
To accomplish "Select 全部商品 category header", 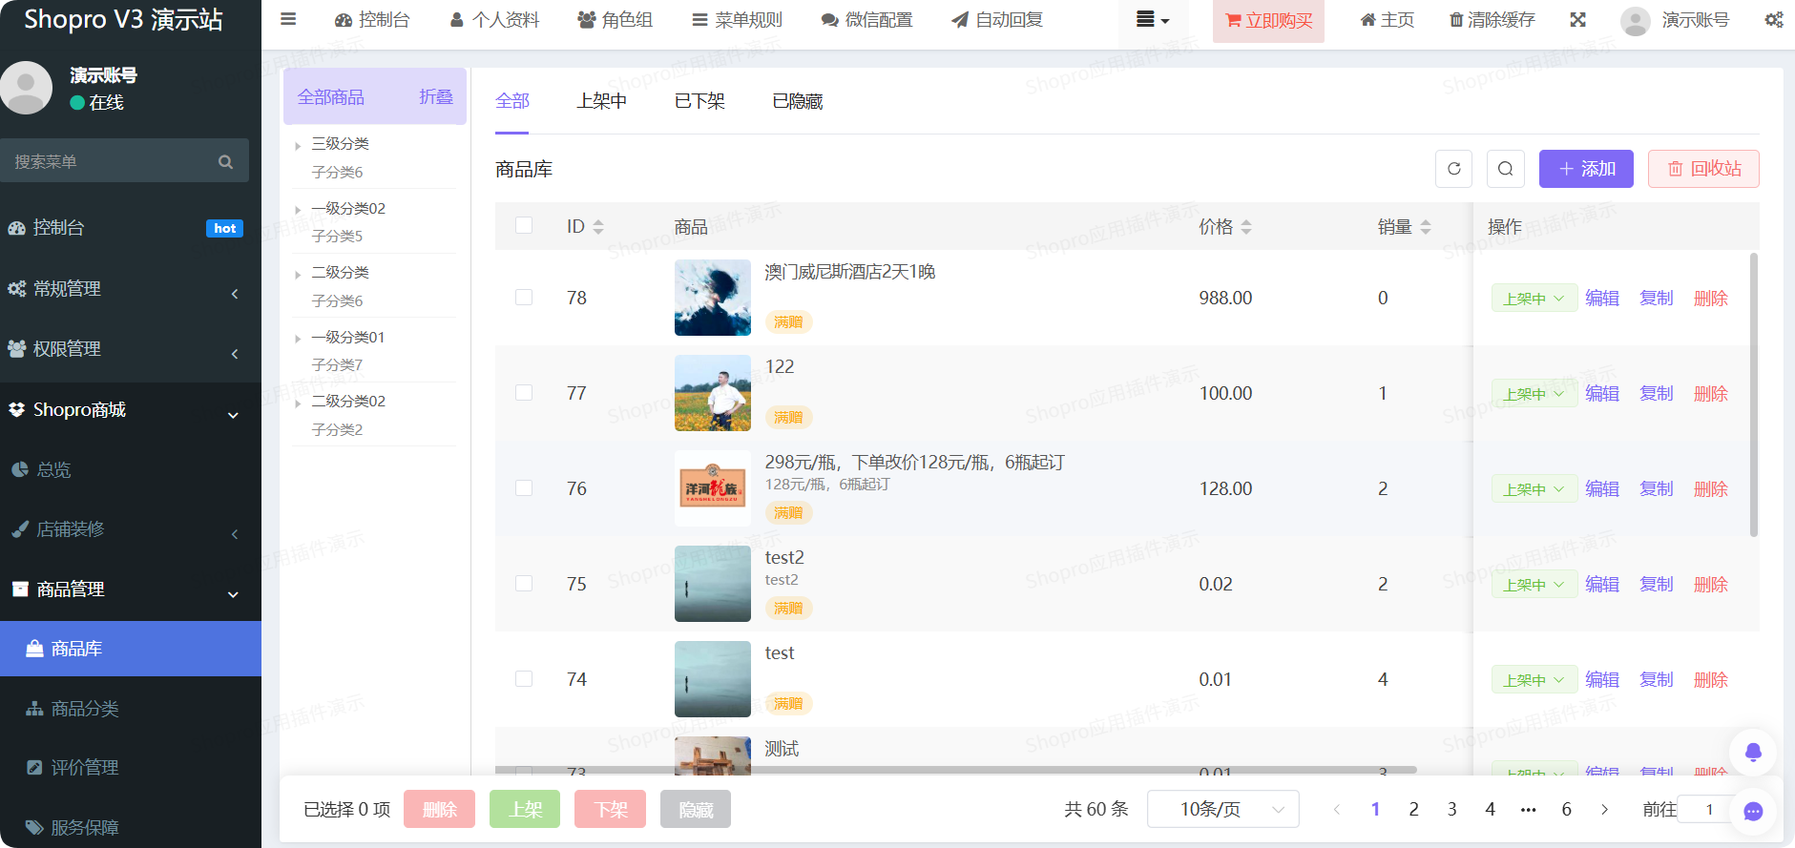I will point(331,96).
